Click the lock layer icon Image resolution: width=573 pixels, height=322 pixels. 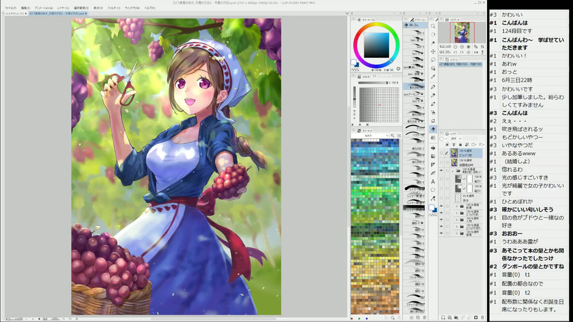(x=460, y=144)
